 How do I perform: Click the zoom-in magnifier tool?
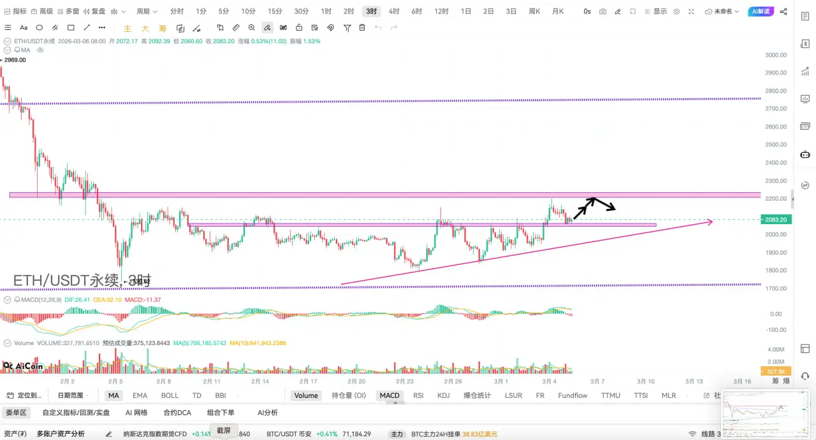(252, 27)
